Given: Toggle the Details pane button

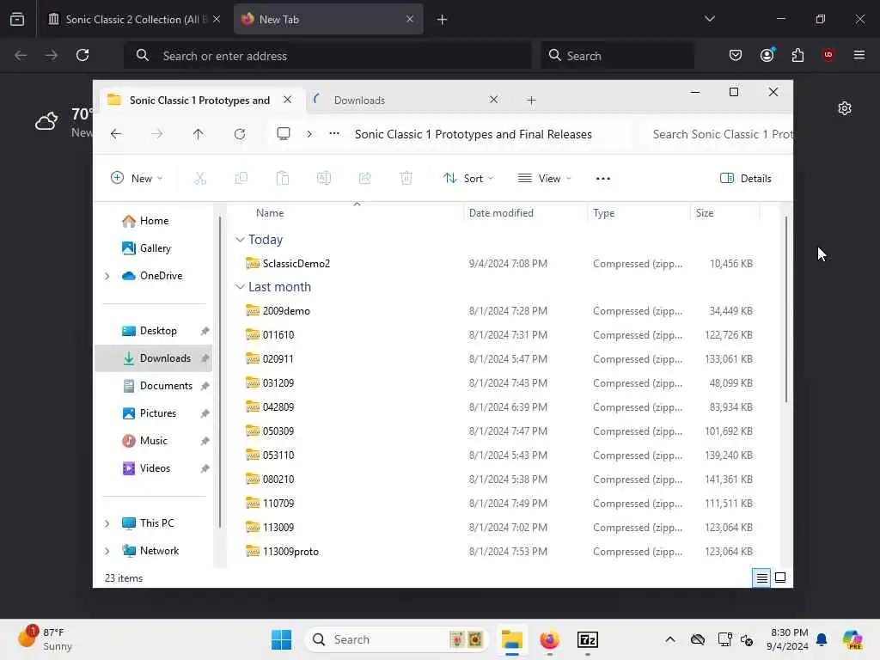Looking at the screenshot, I should tap(746, 179).
